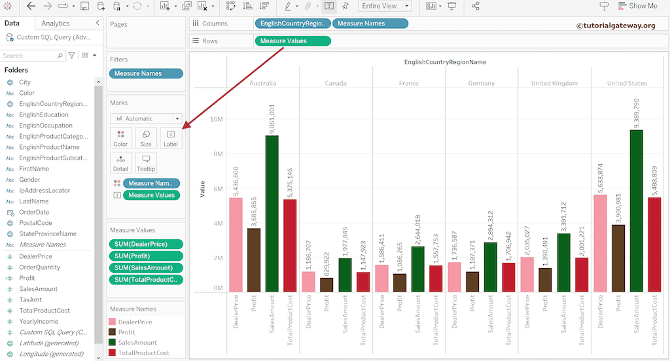Click the Save workbook icon

point(84,6)
